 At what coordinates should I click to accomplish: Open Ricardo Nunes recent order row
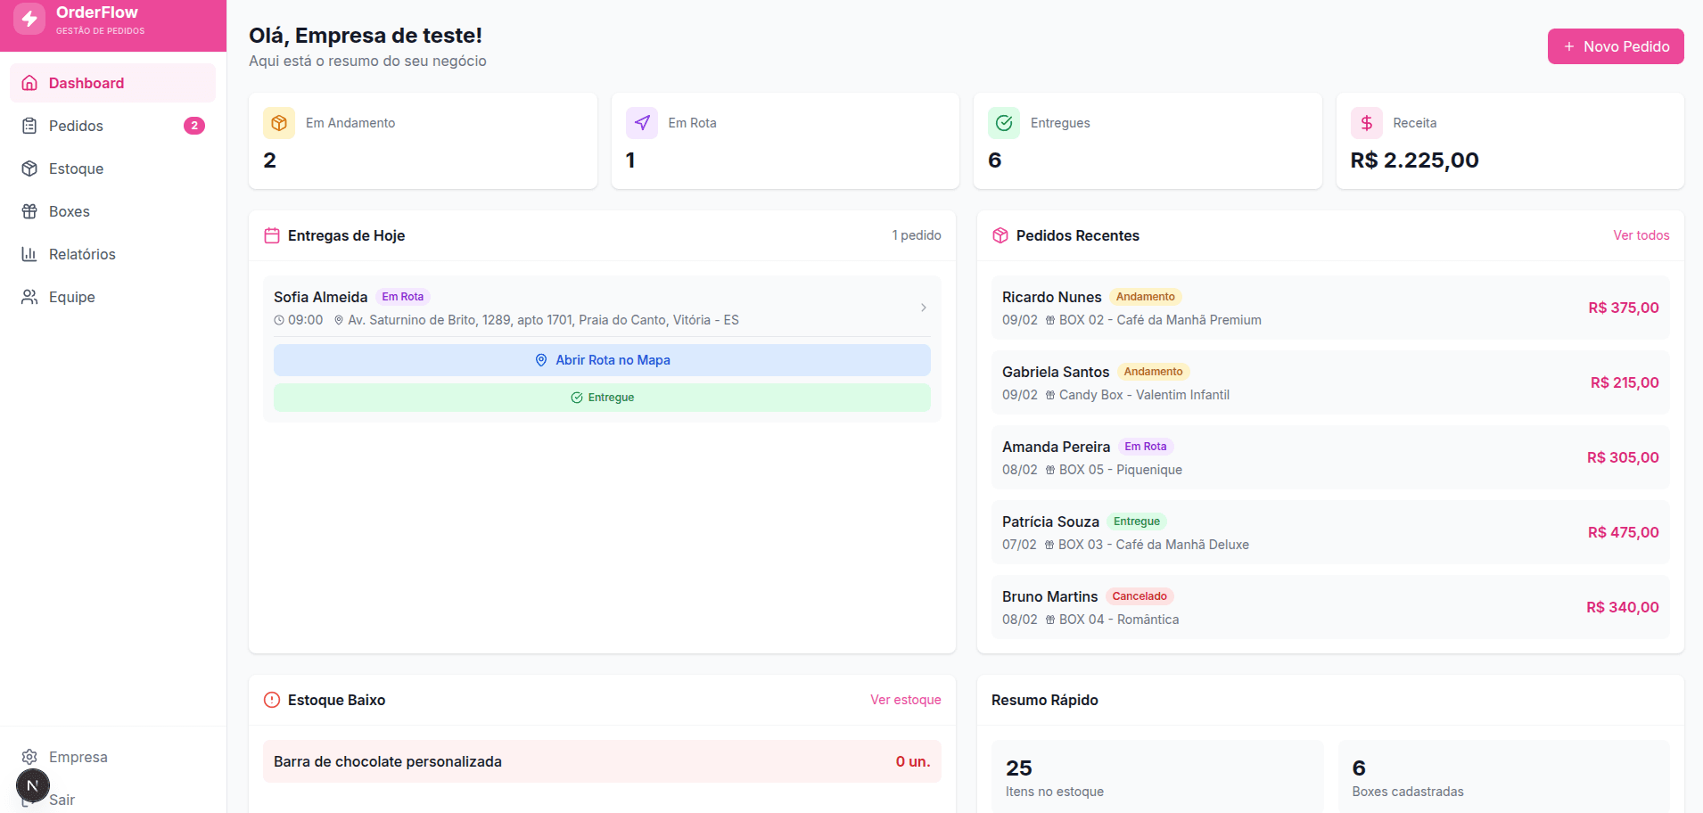tap(1329, 308)
